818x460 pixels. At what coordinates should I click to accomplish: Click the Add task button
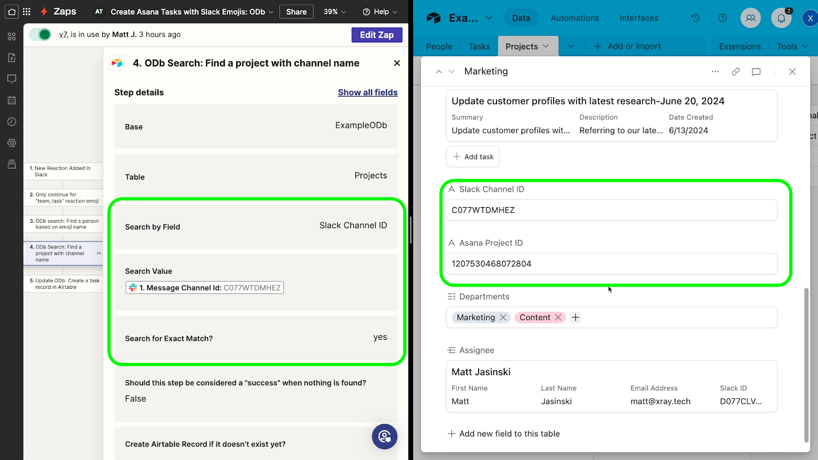pos(473,156)
